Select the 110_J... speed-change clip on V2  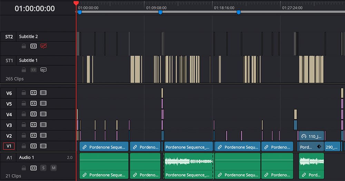tap(311, 136)
